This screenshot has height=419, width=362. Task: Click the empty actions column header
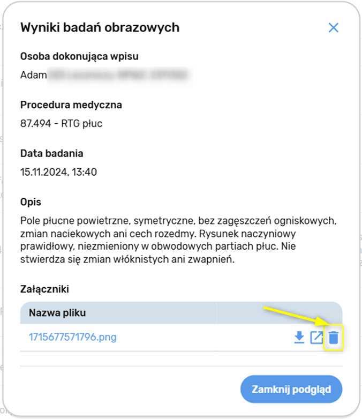pyautogui.click(x=278, y=313)
